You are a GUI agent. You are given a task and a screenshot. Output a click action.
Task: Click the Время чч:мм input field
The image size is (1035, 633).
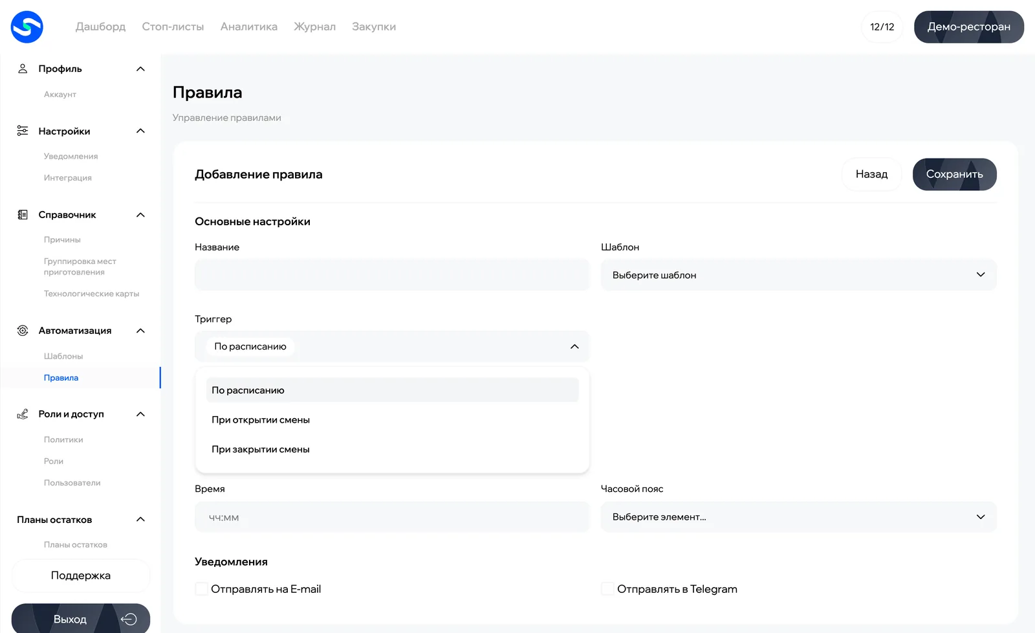tap(392, 517)
